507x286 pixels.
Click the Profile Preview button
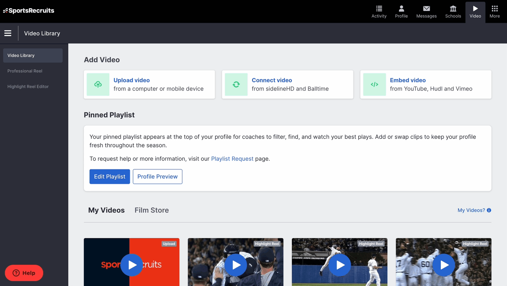(x=157, y=176)
